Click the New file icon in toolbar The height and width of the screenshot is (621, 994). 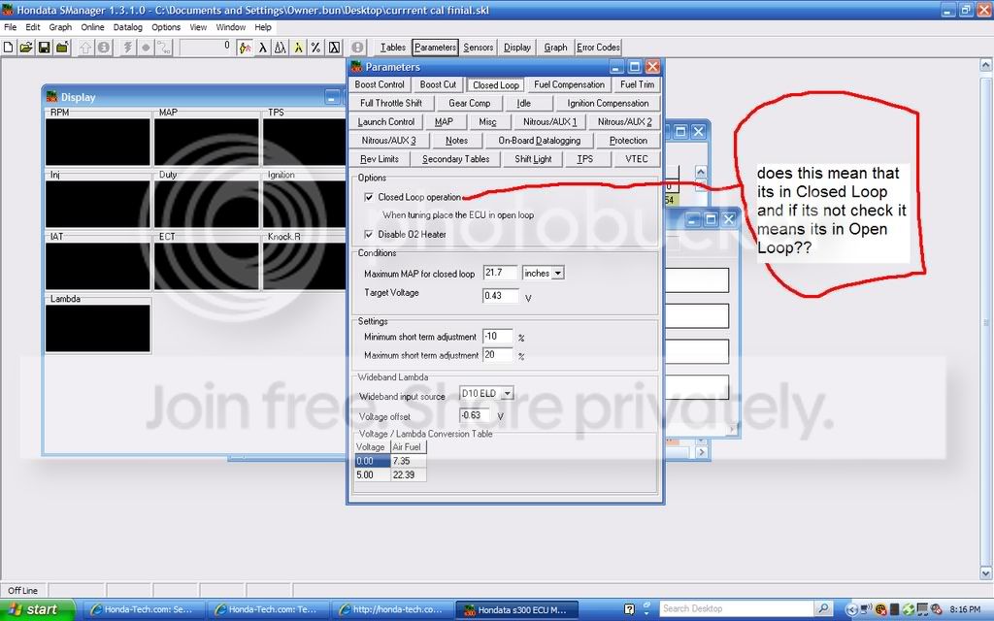[11, 47]
